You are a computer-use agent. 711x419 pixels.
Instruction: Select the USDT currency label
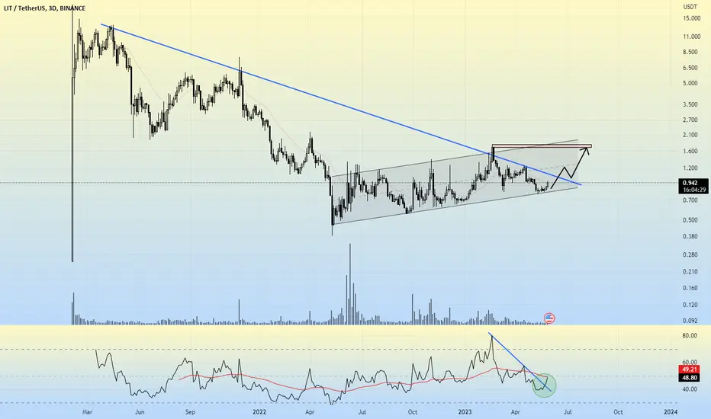(690, 7)
